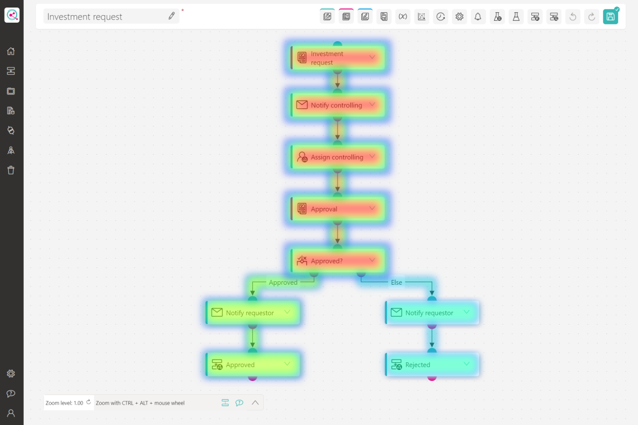Click the plain flask test icon
Viewport: 638px width, 425px height.
[x=516, y=17]
